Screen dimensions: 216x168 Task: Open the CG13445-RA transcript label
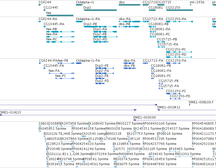(54, 24)
